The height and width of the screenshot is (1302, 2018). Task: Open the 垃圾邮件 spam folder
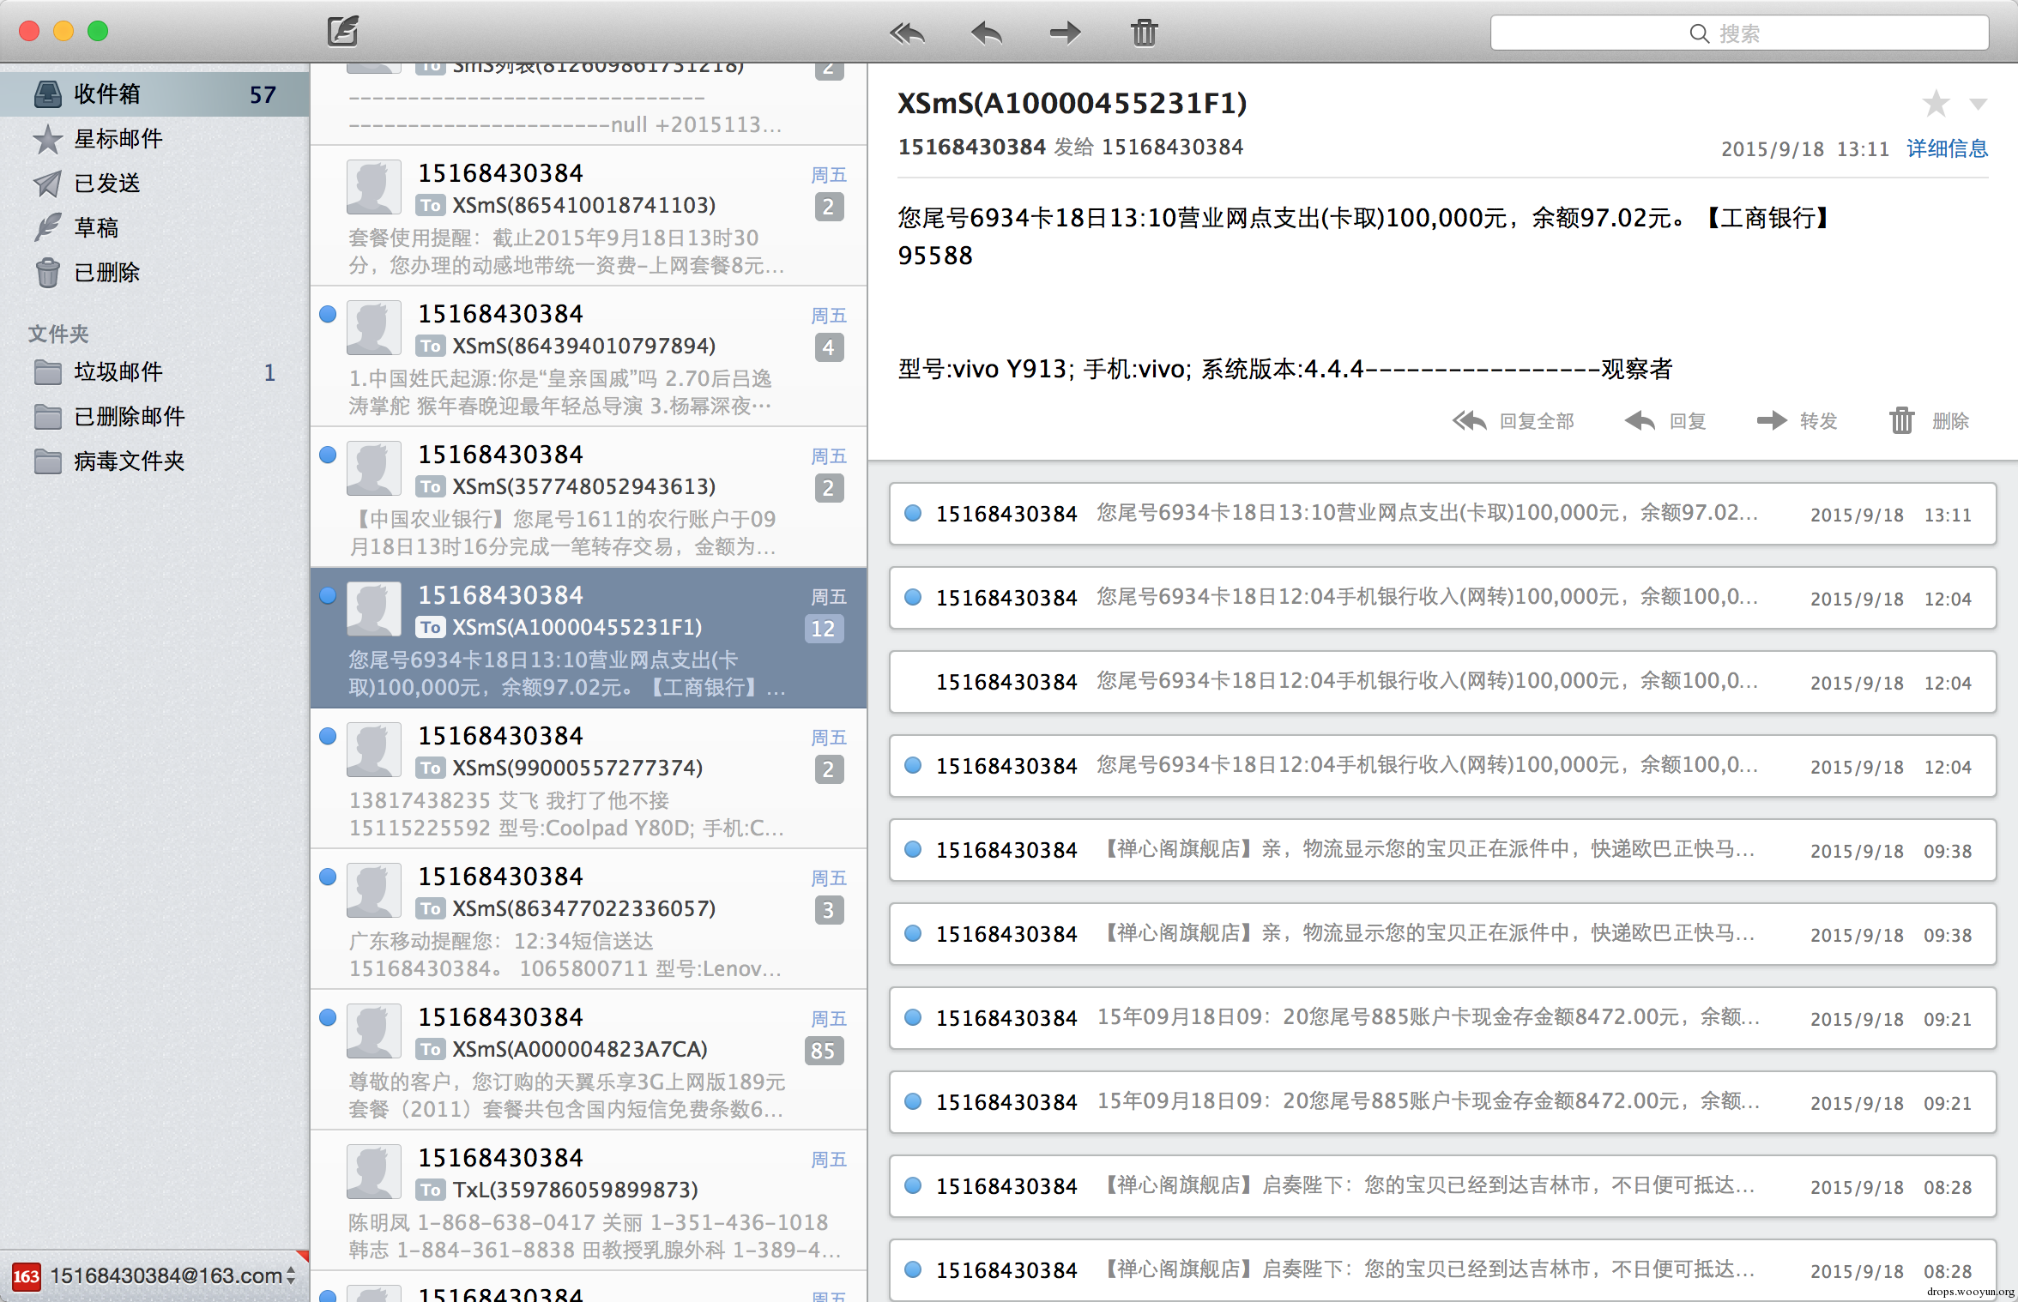tap(154, 371)
